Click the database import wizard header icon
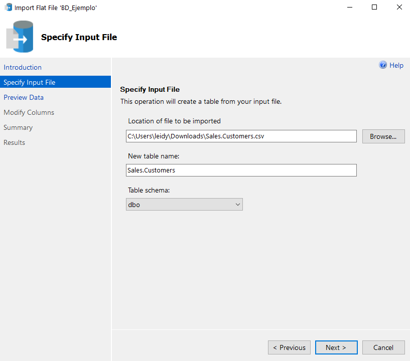 (x=20, y=37)
